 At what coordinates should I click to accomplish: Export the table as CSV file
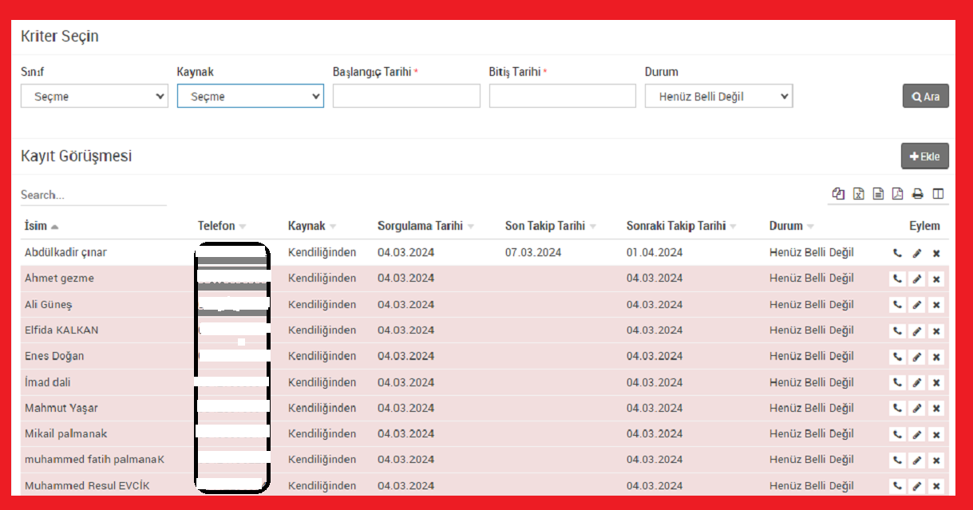[878, 194]
